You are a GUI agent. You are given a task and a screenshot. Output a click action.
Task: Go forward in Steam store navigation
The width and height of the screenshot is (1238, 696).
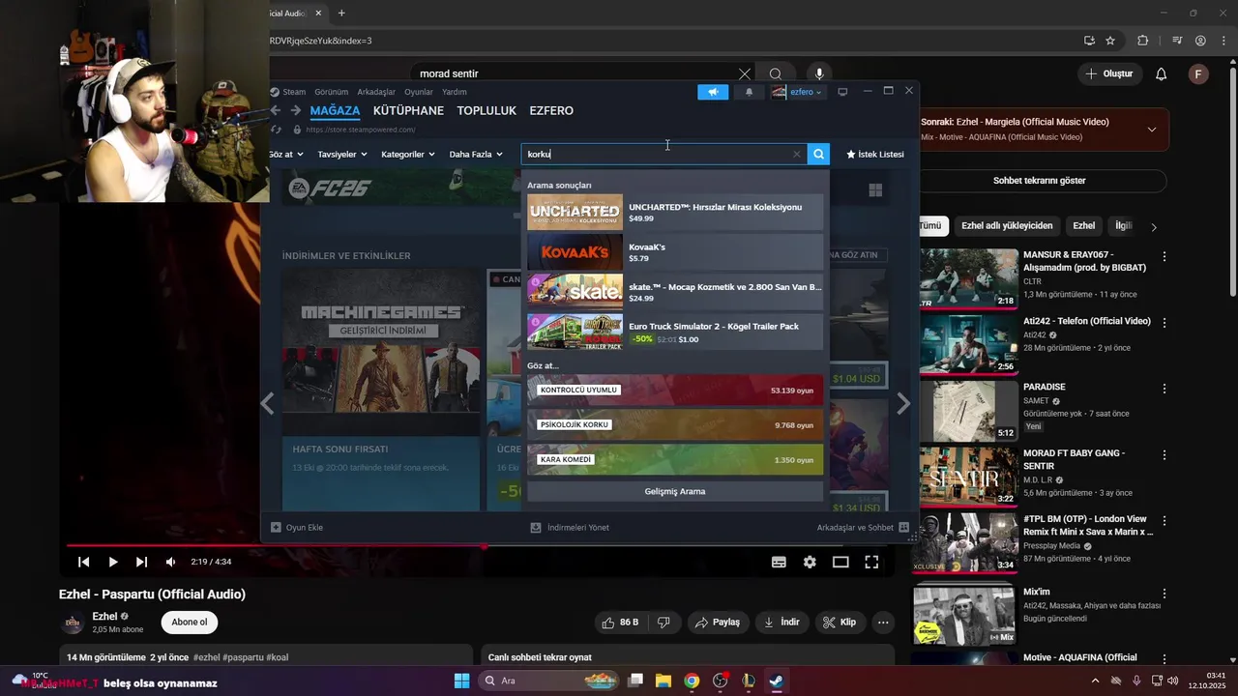(296, 110)
